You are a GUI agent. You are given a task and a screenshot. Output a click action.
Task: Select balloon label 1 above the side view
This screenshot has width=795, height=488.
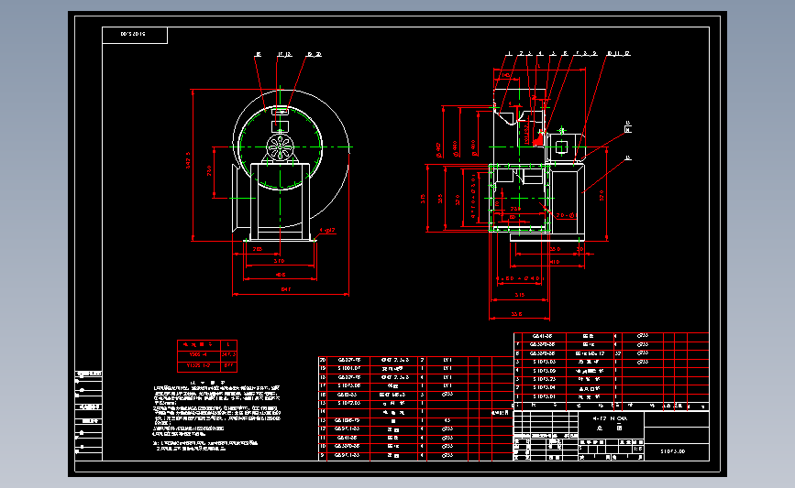click(x=510, y=53)
